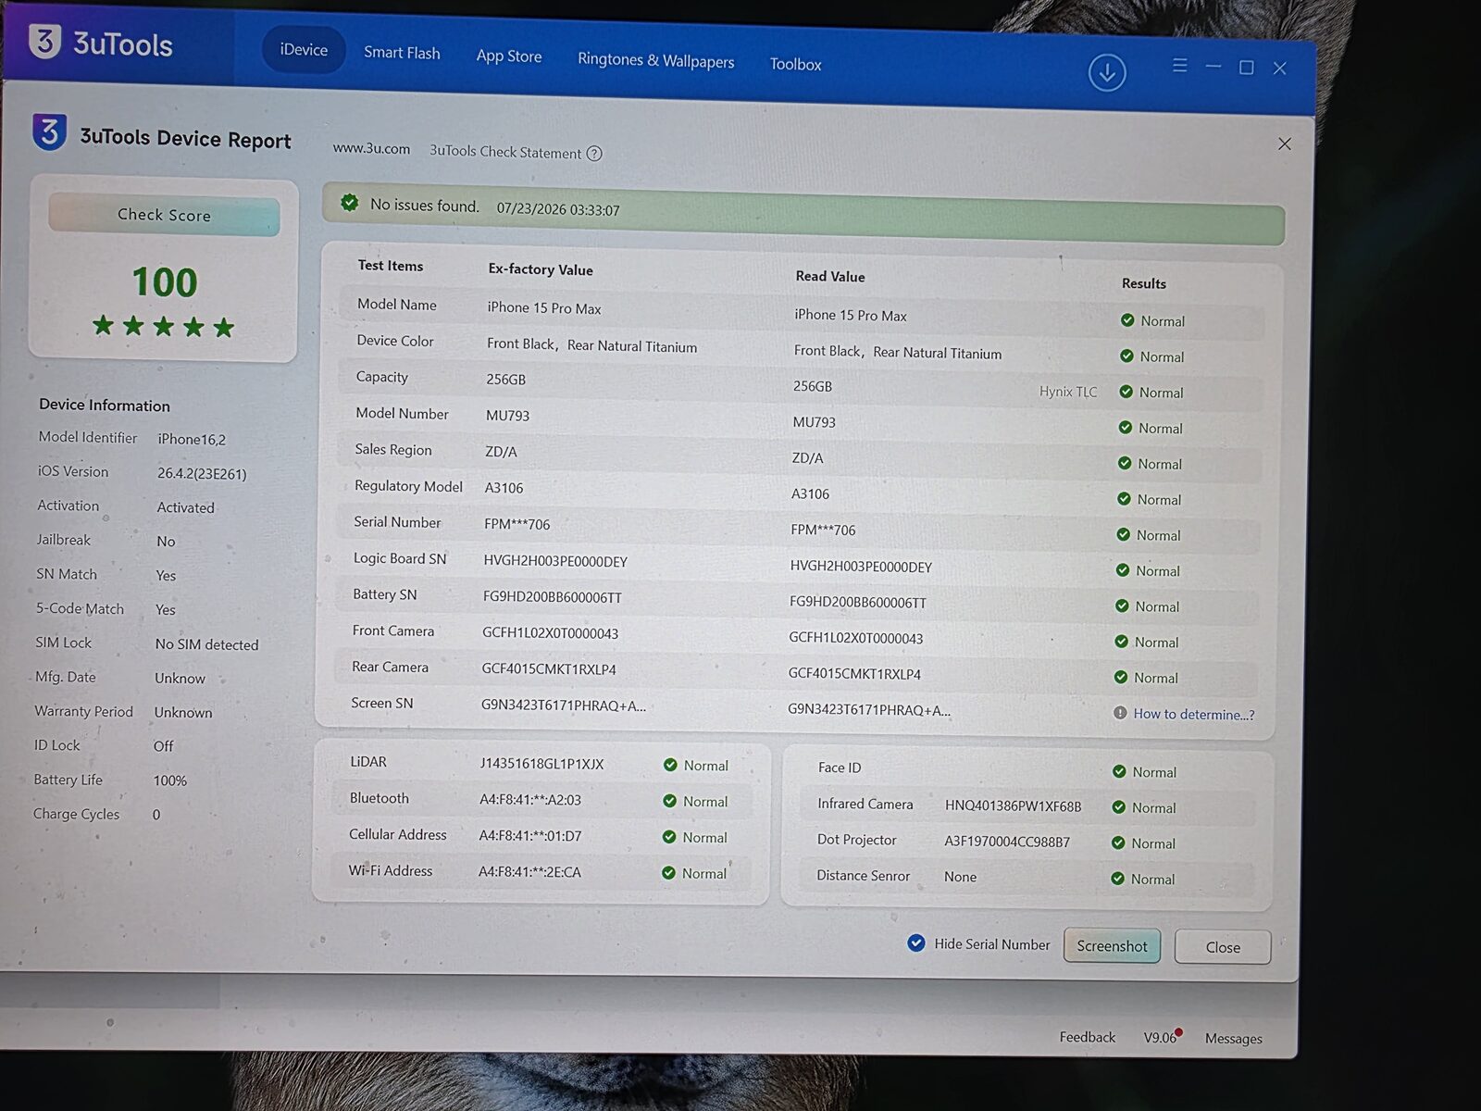Screen dimensions: 1481x1111
Task: Select Logic Board SN ex-factory value HVGH2H003PE0000DEY
Action: 555,561
